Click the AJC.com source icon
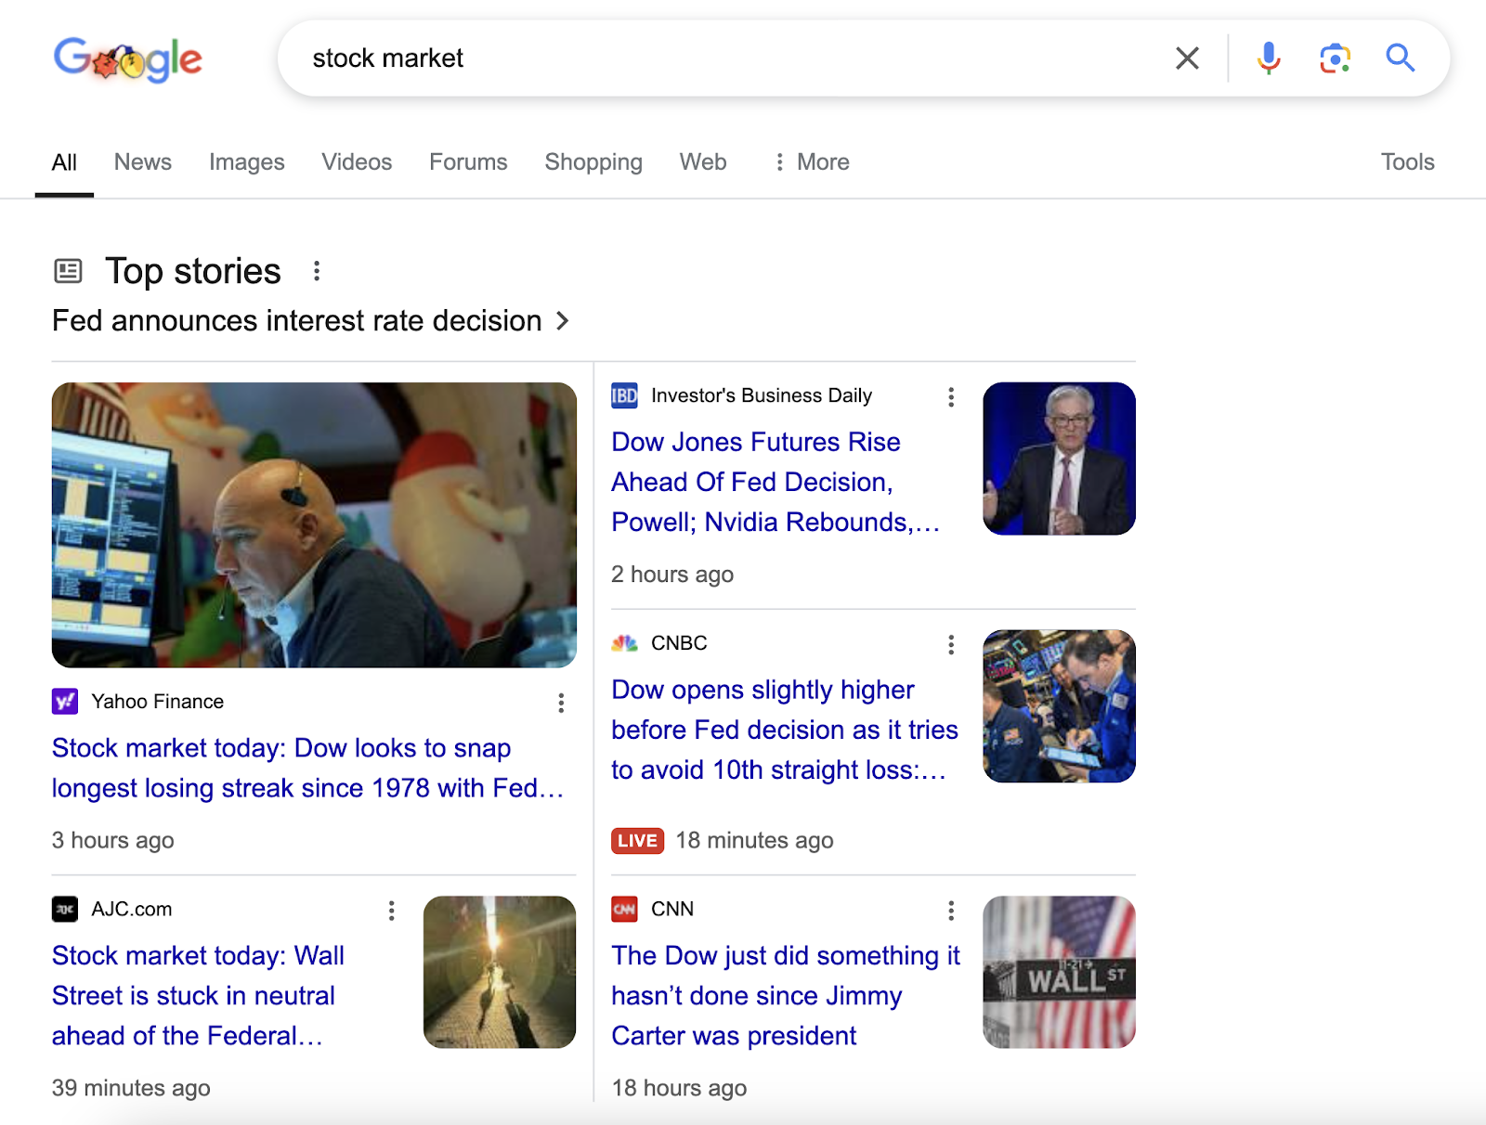The width and height of the screenshot is (1486, 1125). pos(65,909)
